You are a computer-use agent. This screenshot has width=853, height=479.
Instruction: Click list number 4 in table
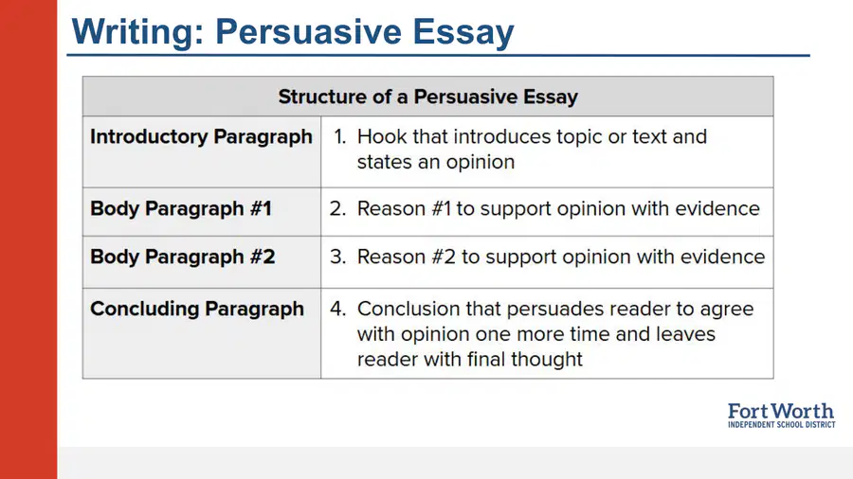click(337, 309)
